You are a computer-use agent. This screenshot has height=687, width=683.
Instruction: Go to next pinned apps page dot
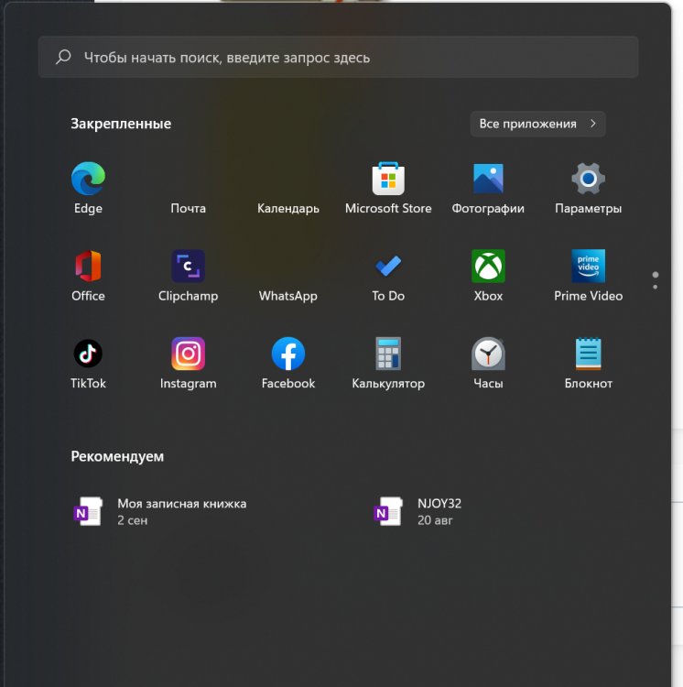click(x=655, y=287)
